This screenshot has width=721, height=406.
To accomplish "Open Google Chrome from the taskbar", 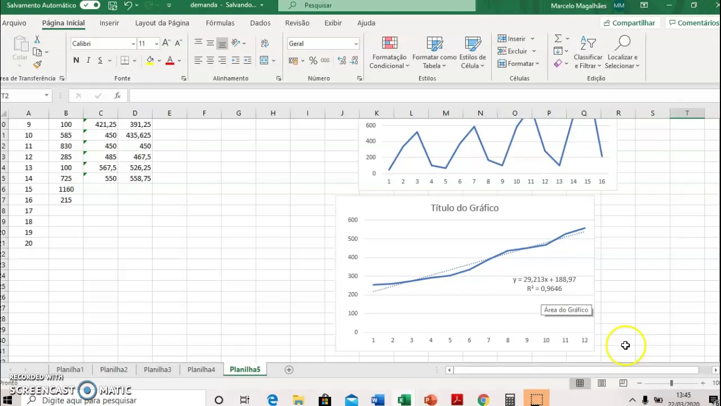I will coord(483,400).
